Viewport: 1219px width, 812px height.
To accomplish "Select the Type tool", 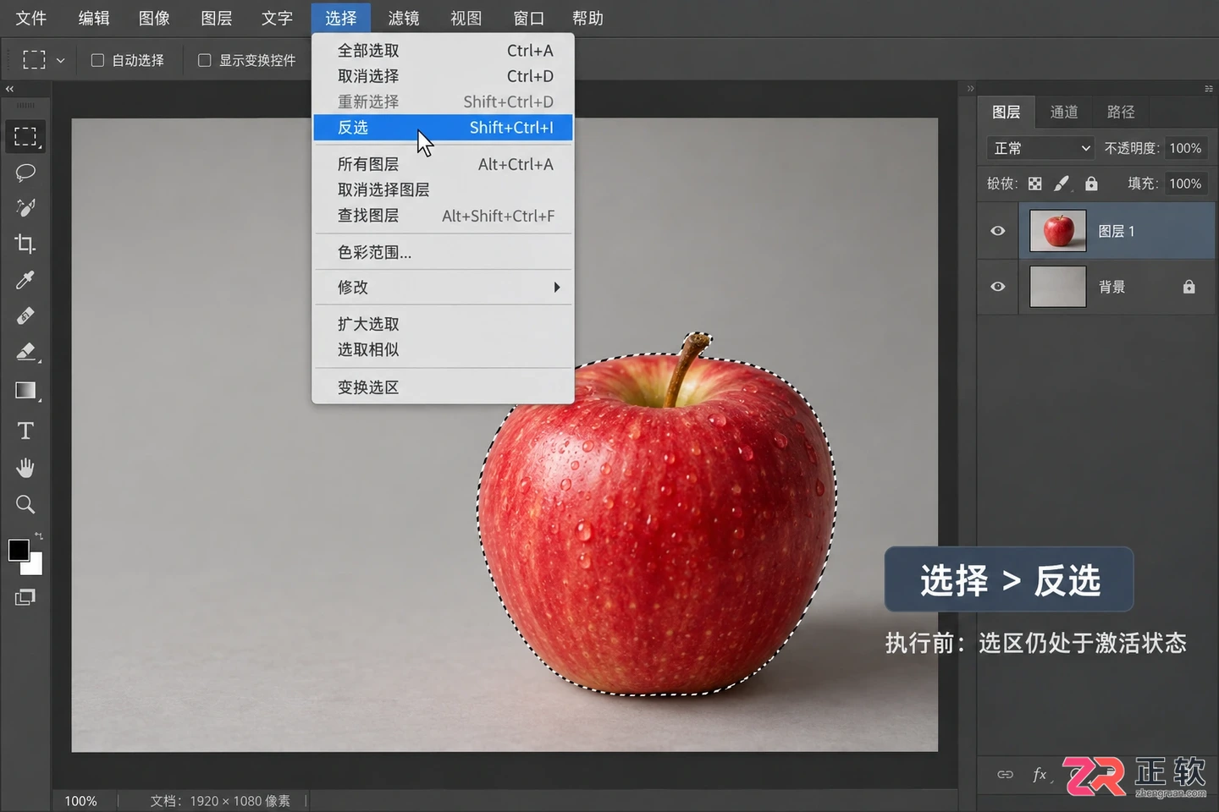I will pyautogui.click(x=25, y=431).
